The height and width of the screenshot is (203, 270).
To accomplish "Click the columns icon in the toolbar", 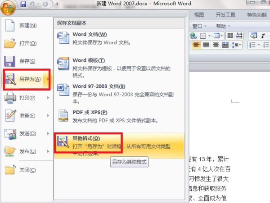I will (x=230, y=36).
